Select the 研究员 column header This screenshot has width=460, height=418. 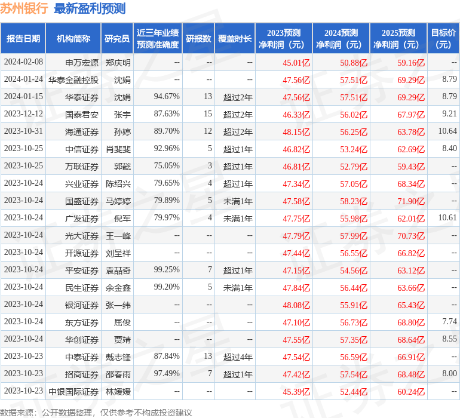[x=117, y=38]
